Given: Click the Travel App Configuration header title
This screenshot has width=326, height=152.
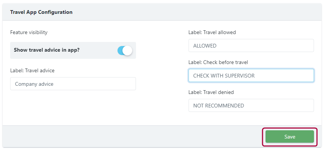Looking at the screenshot, I should 41,12.
